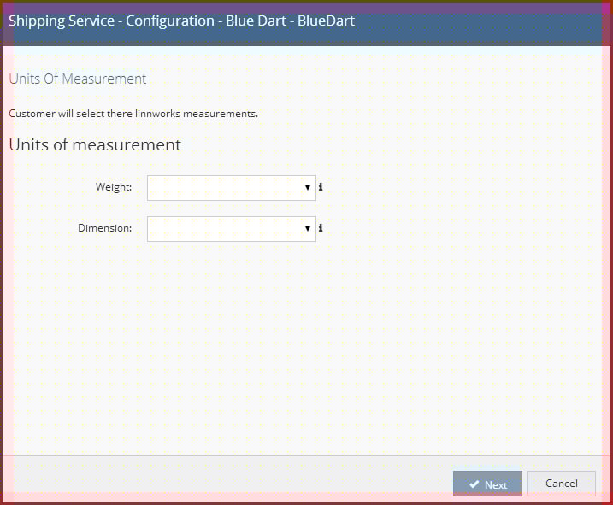Open the Dimension unit combo box
613x505 pixels.
[232, 229]
